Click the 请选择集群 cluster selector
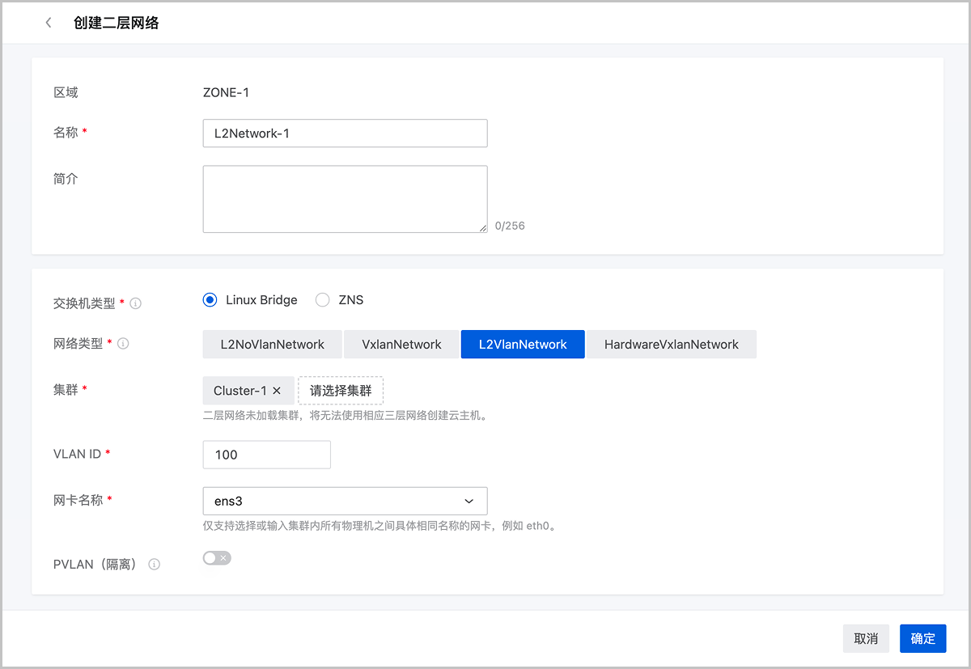The width and height of the screenshot is (971, 669). 341,390
